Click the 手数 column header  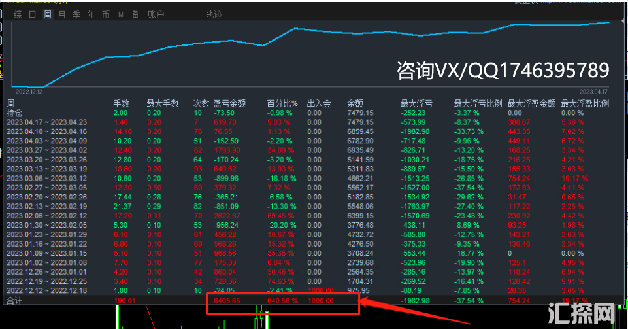click(x=122, y=103)
